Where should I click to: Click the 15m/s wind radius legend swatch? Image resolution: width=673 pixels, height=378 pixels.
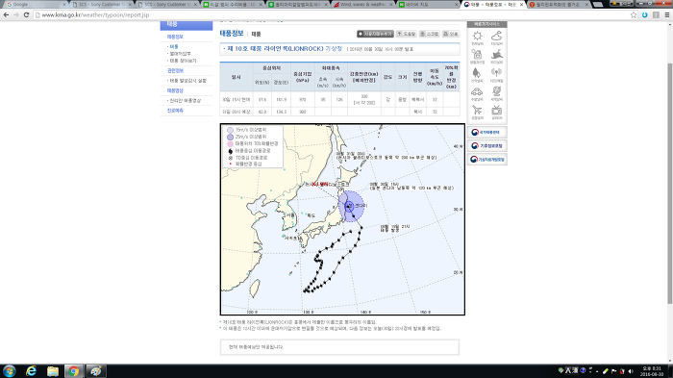click(230, 130)
